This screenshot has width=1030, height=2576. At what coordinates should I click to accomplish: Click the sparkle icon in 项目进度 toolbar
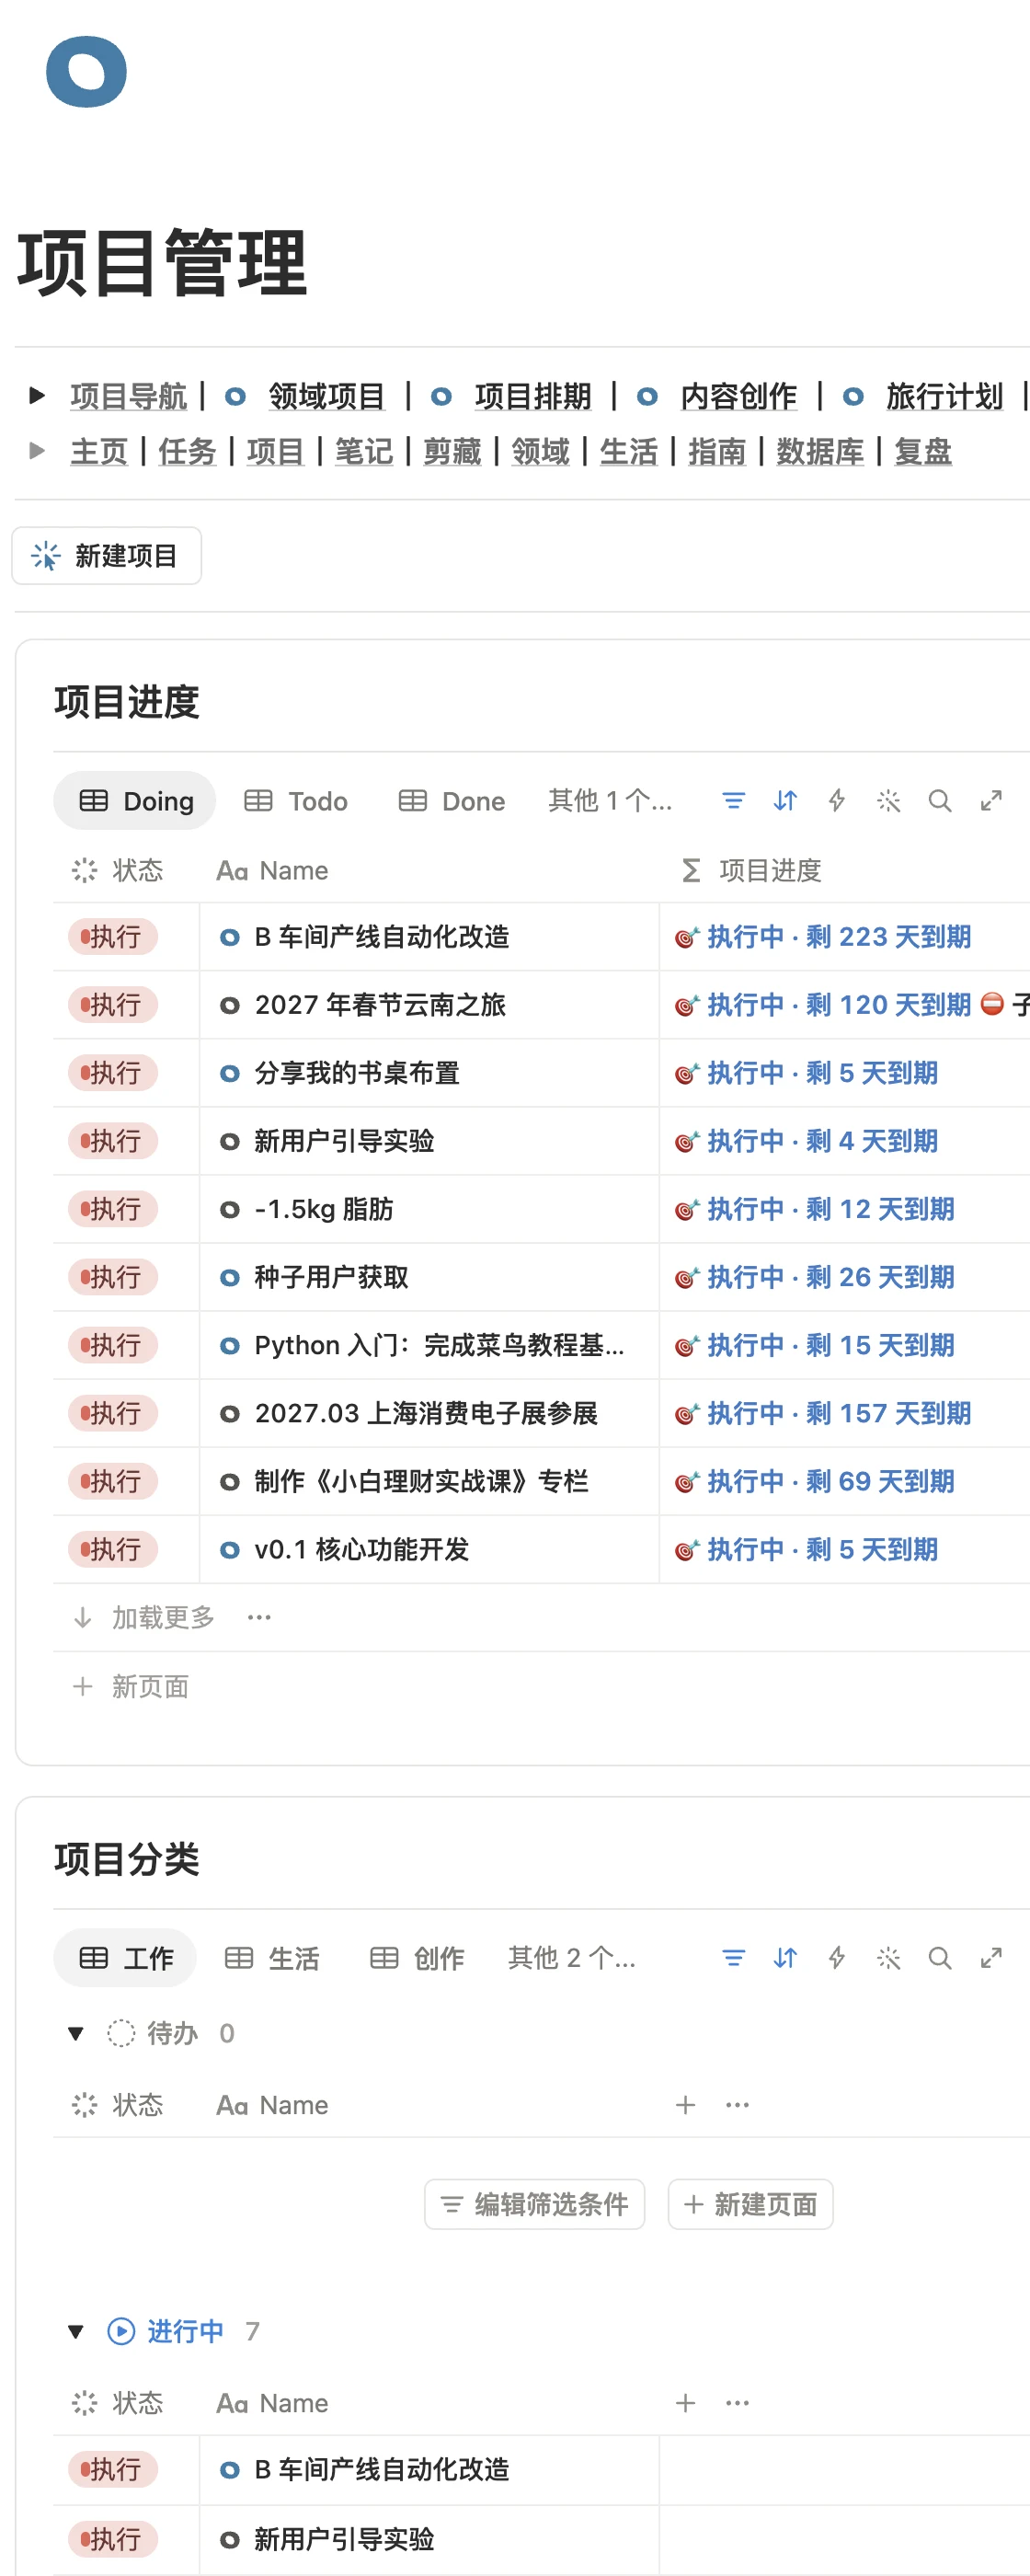click(x=888, y=801)
